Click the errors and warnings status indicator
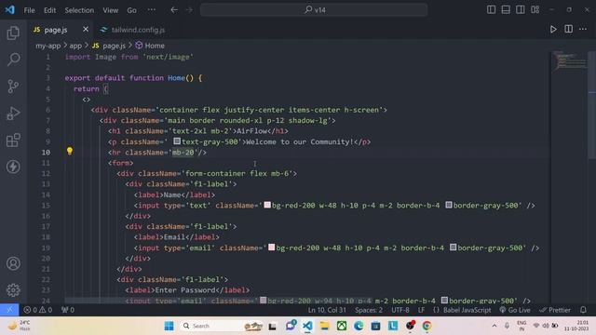596x335 pixels. [38, 310]
